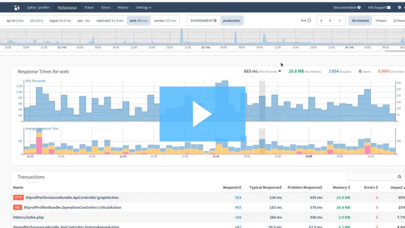Open the Performance tab
Viewport: 405px width, 228px height.
click(67, 7)
